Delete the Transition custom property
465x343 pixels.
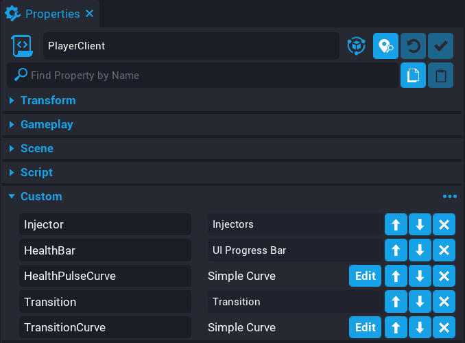[x=444, y=302]
